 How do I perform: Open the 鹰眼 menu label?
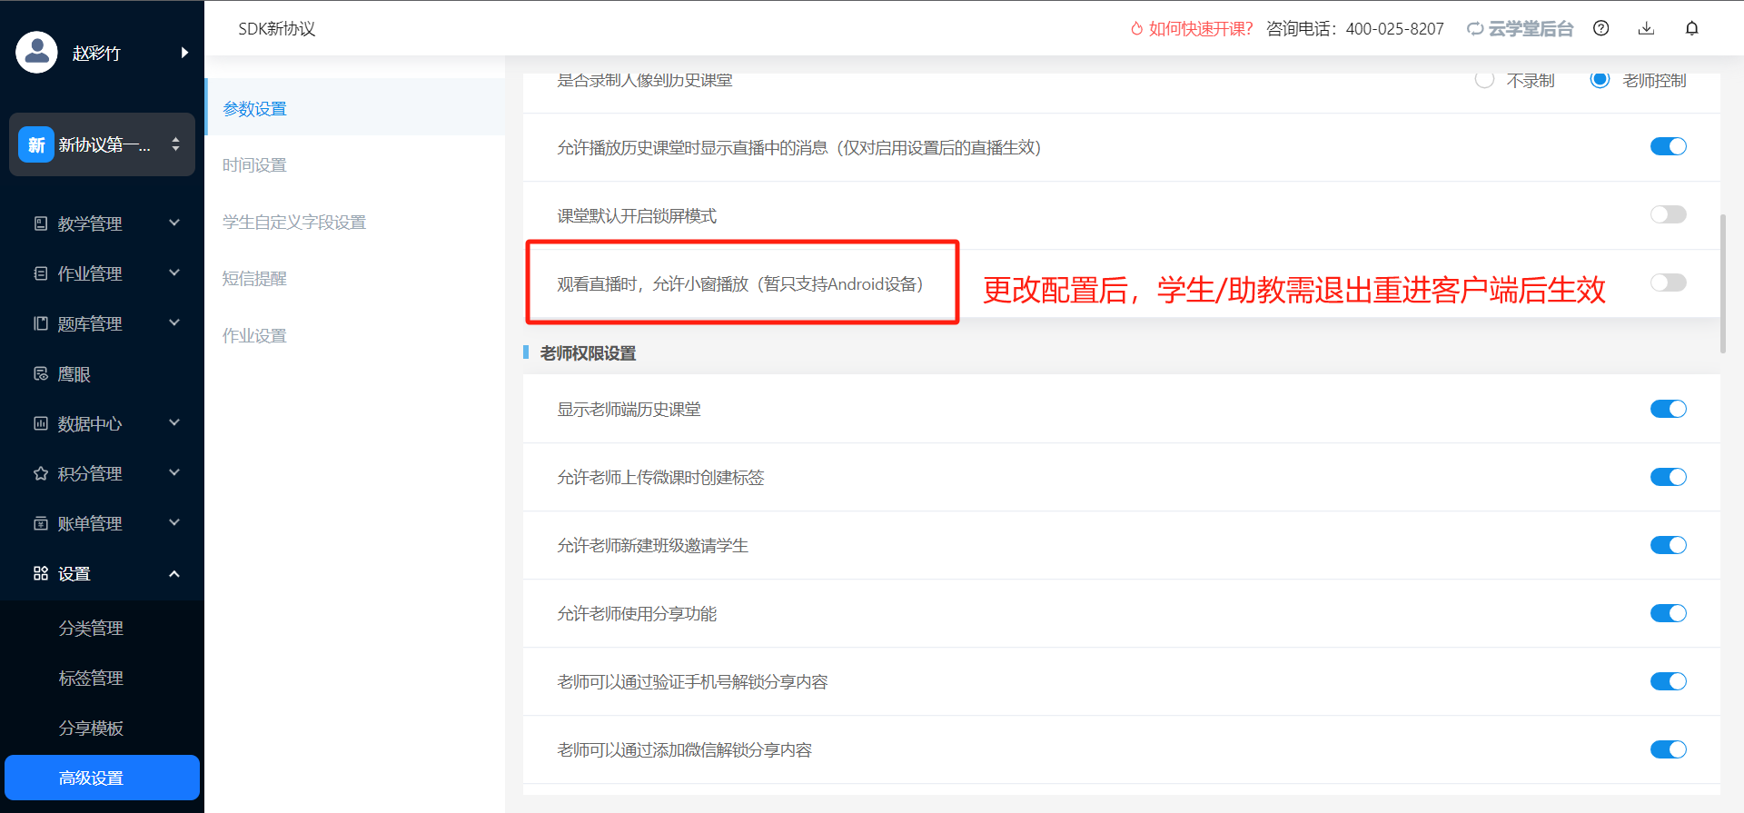click(74, 374)
